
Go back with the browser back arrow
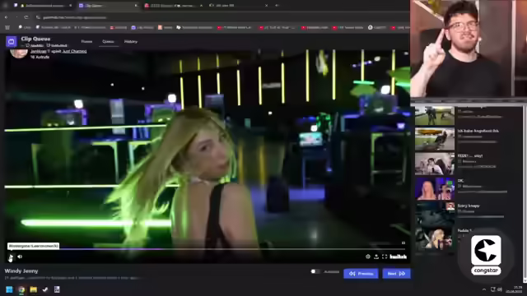coord(7,17)
